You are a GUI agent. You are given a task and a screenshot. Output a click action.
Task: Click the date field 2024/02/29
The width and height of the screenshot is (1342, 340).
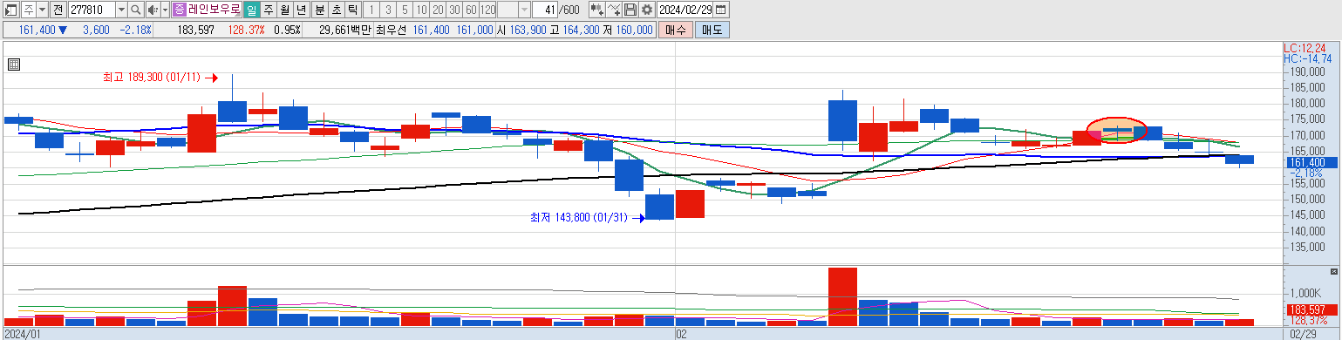click(685, 10)
